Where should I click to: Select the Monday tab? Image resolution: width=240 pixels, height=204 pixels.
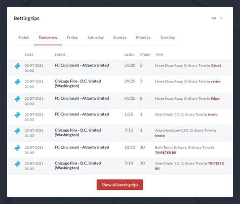coord(143,37)
